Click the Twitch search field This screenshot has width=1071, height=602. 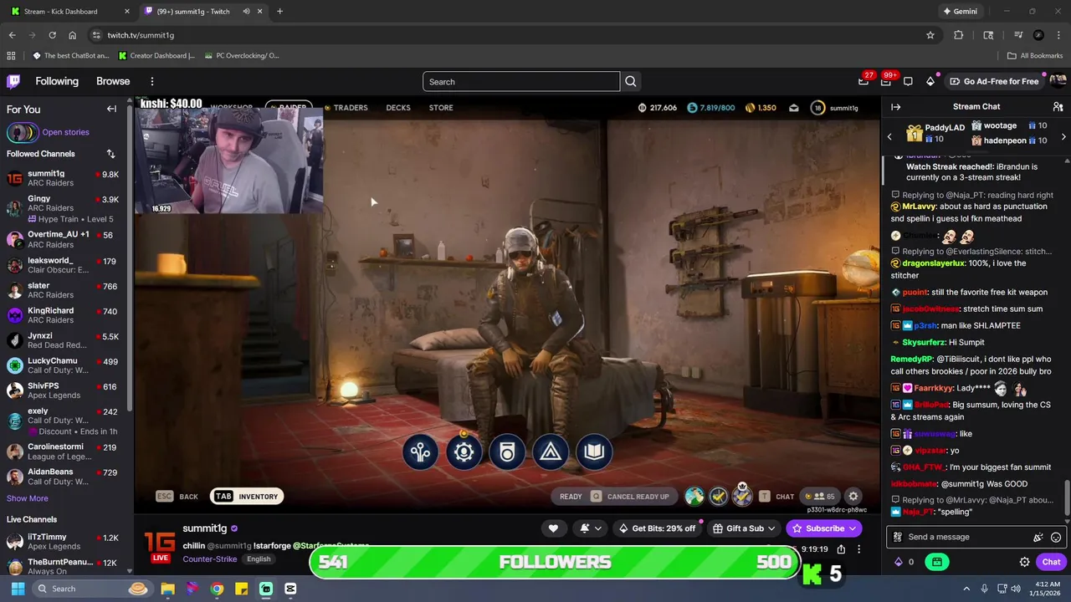point(521,81)
